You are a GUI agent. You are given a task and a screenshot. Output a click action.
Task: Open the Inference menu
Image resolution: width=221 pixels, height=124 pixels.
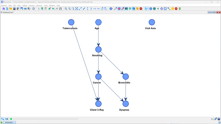click(39, 6)
